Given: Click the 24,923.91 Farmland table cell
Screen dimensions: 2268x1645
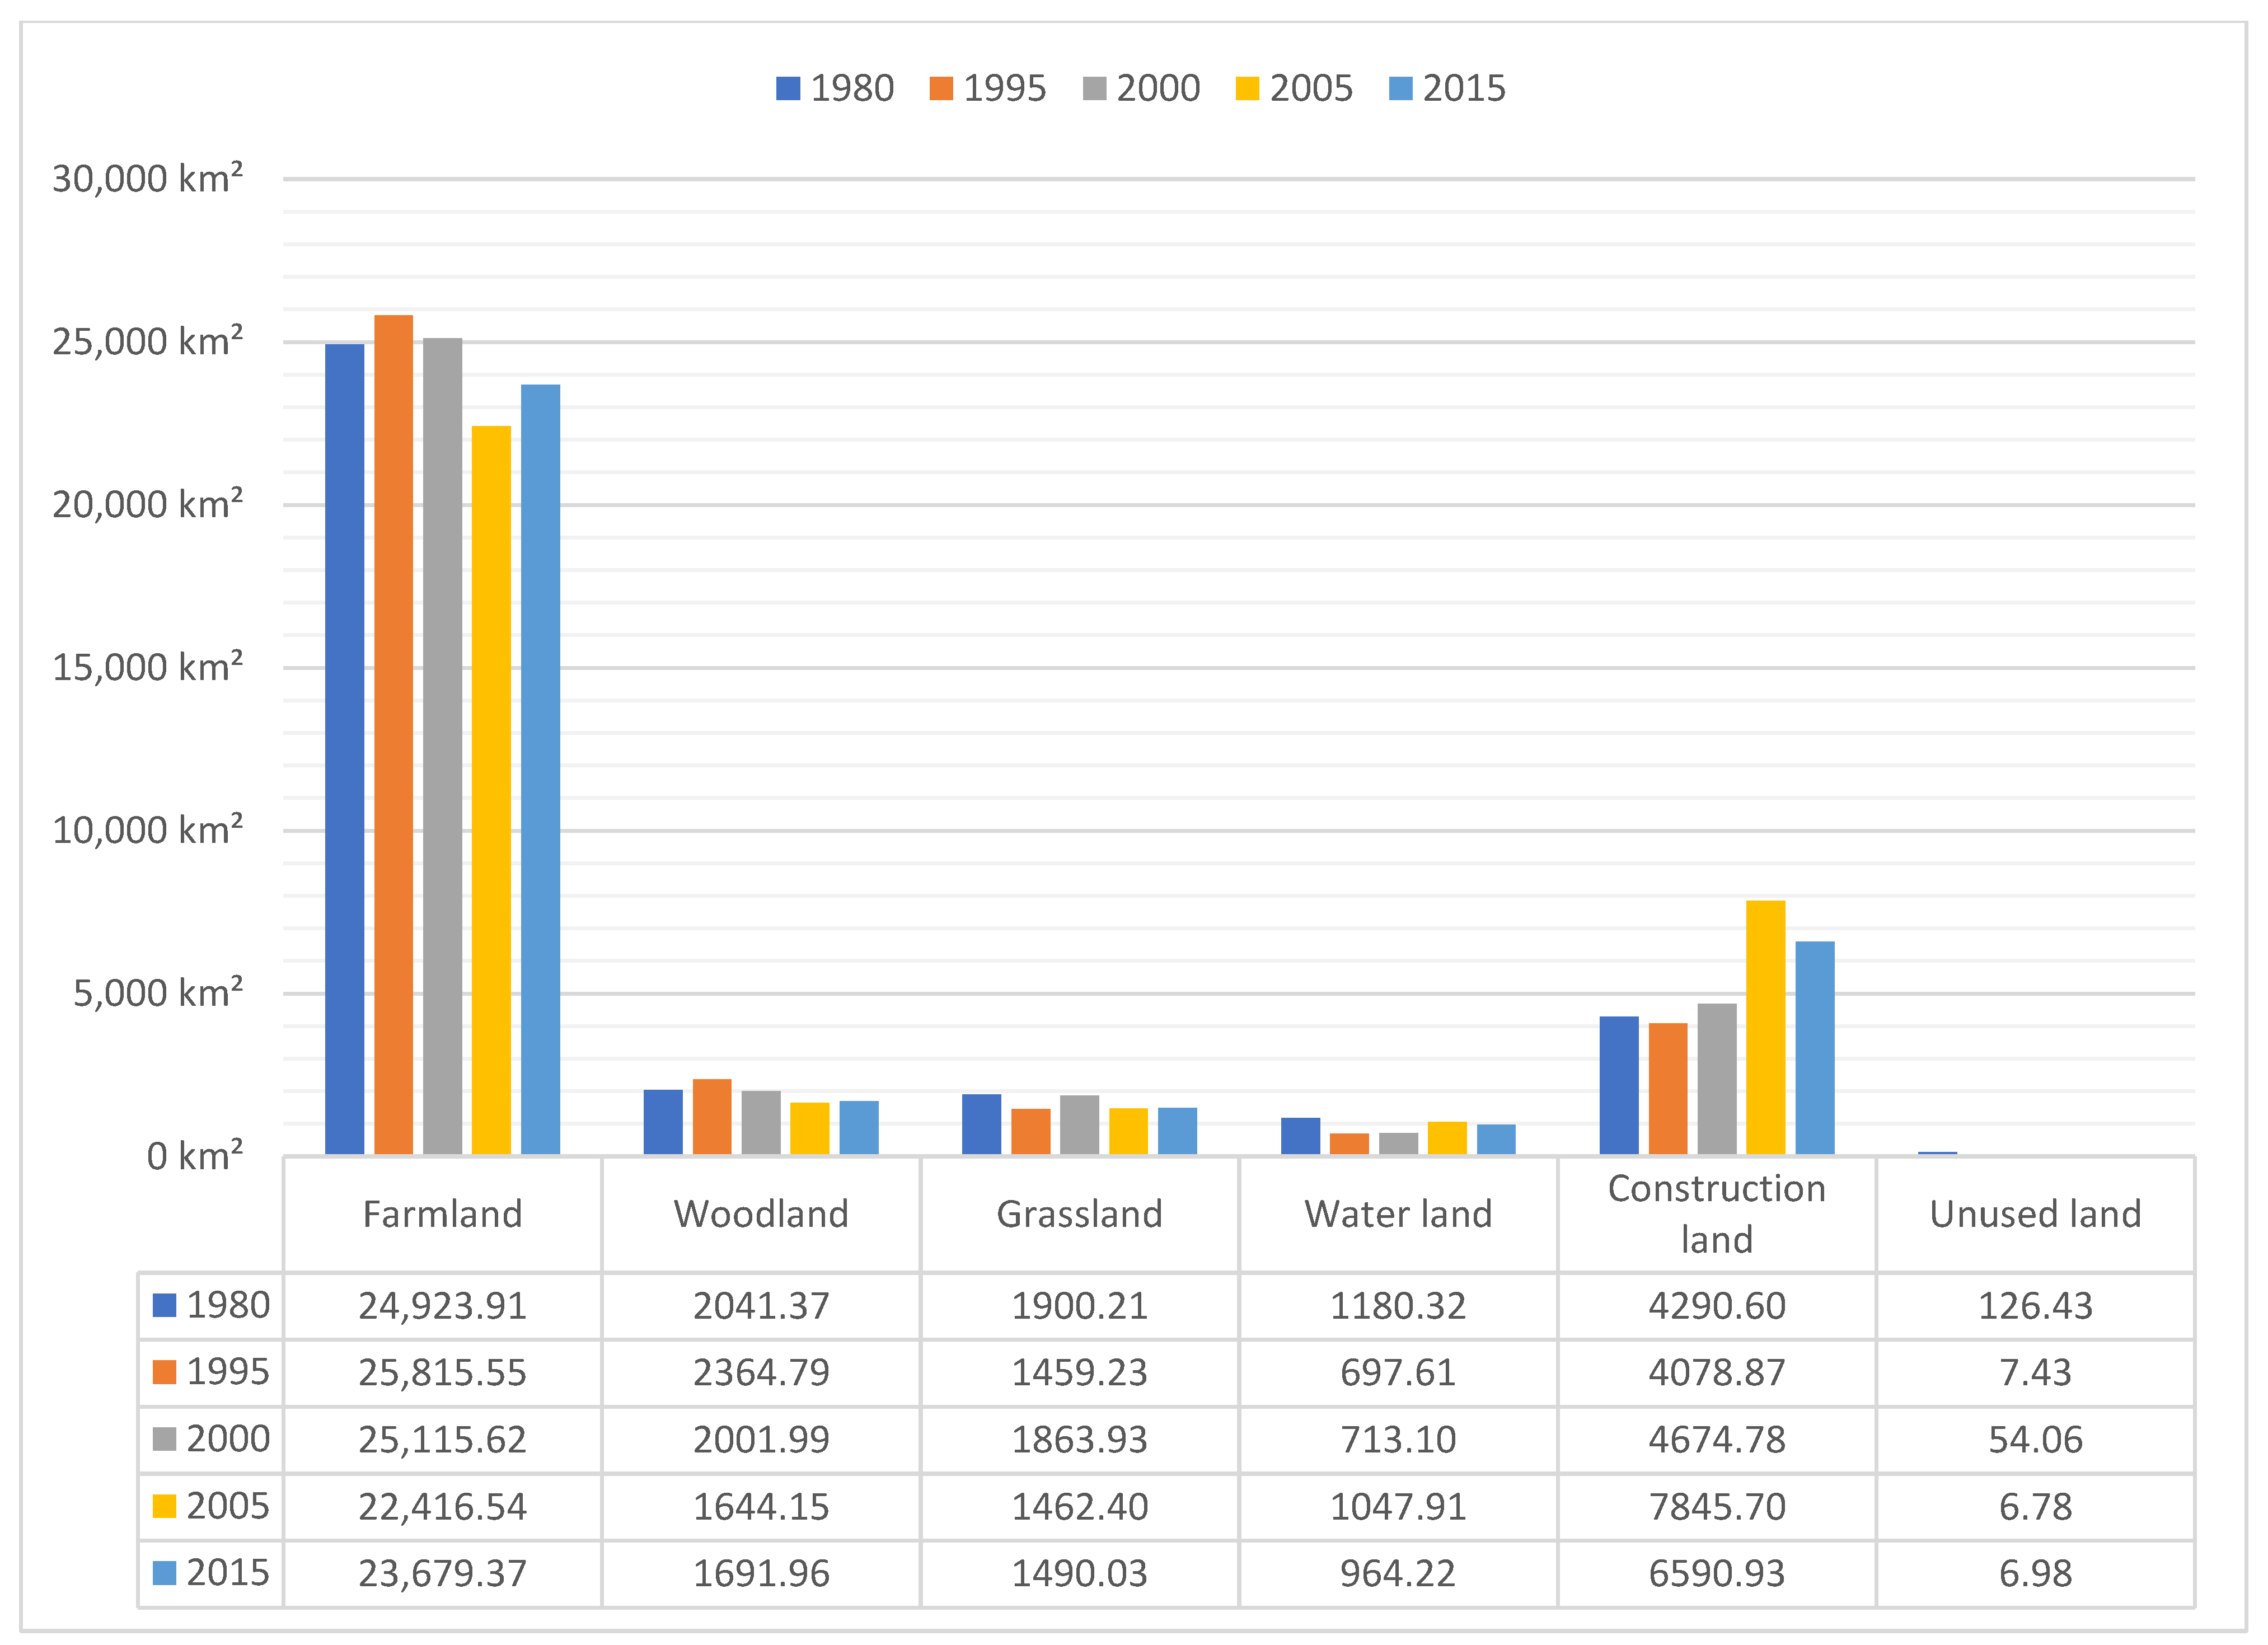Looking at the screenshot, I should pyautogui.click(x=442, y=1306).
